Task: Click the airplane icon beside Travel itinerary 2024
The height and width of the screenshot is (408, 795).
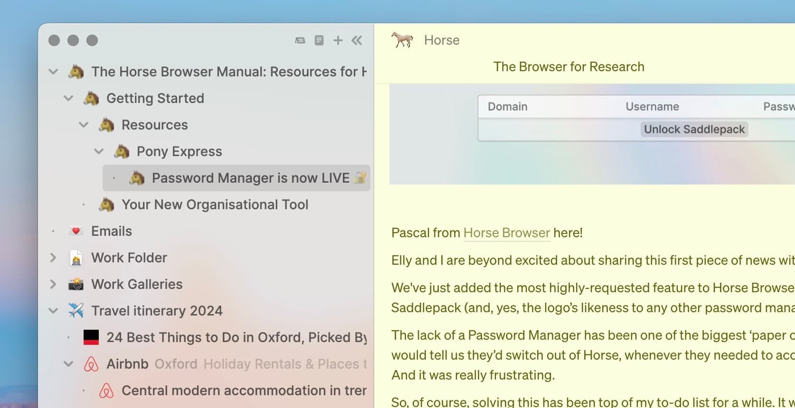Action: click(x=76, y=311)
